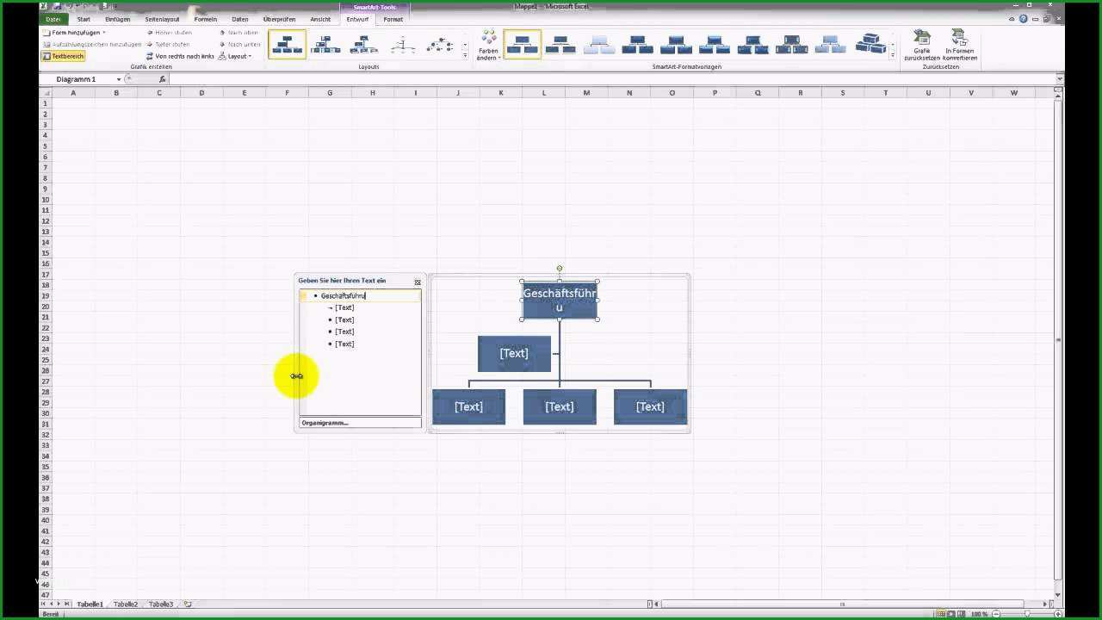Click Tiefer stufen command

(x=167, y=44)
